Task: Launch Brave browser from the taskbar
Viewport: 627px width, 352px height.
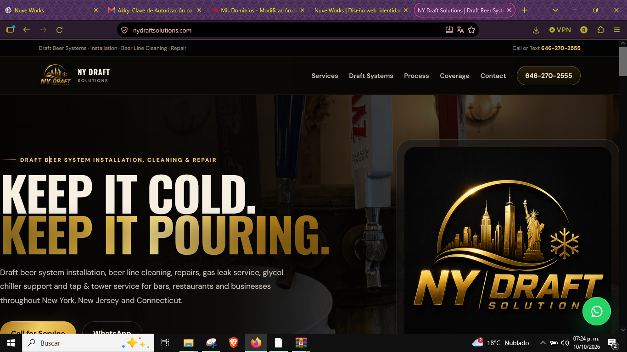Action: pos(234,343)
